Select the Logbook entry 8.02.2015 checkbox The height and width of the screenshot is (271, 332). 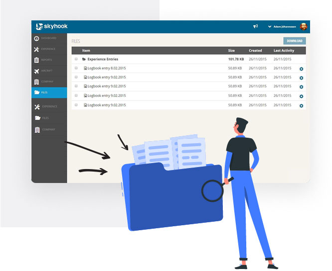coord(76,68)
